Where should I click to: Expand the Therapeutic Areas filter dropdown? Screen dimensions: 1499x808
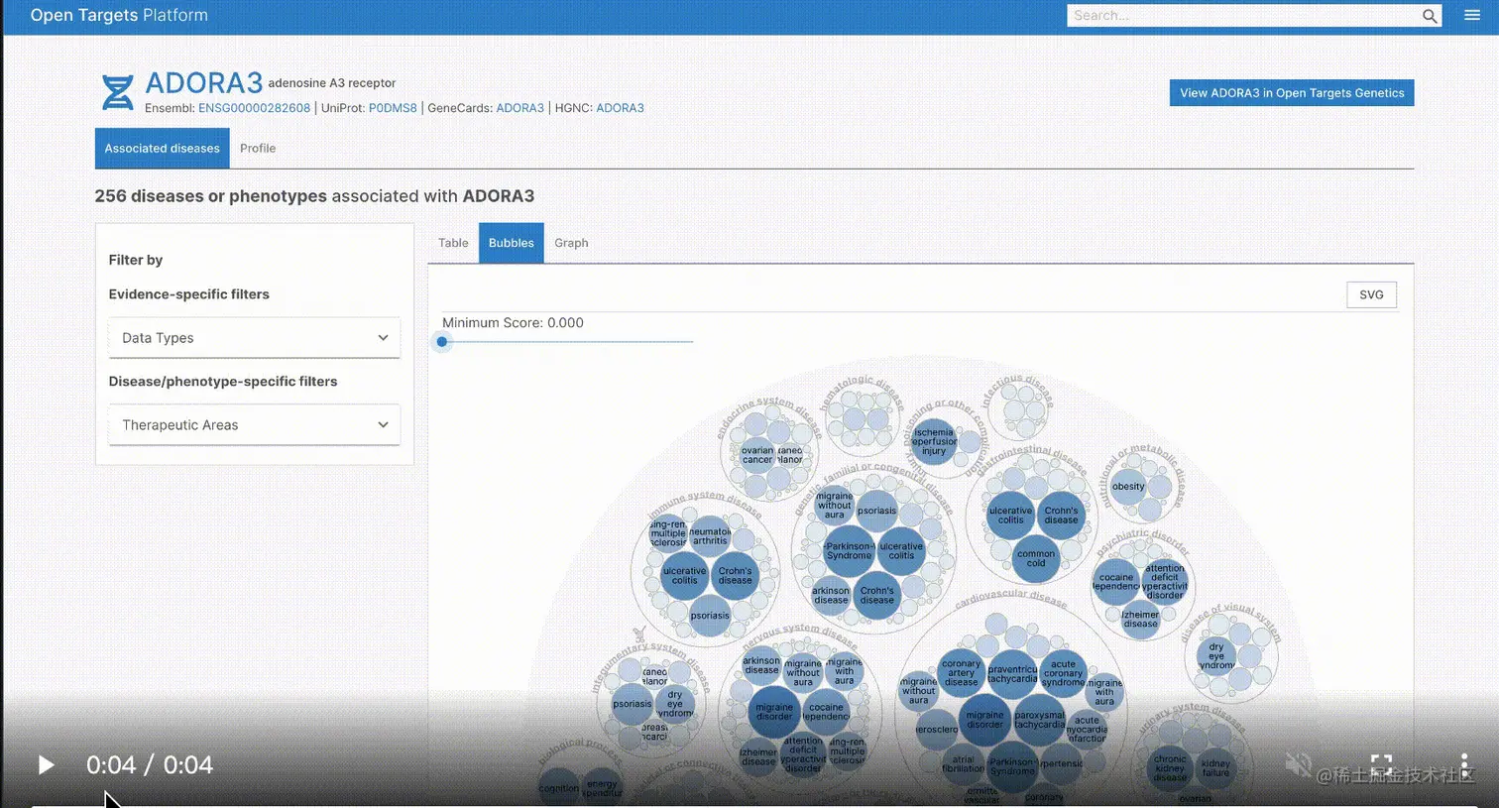[255, 425]
